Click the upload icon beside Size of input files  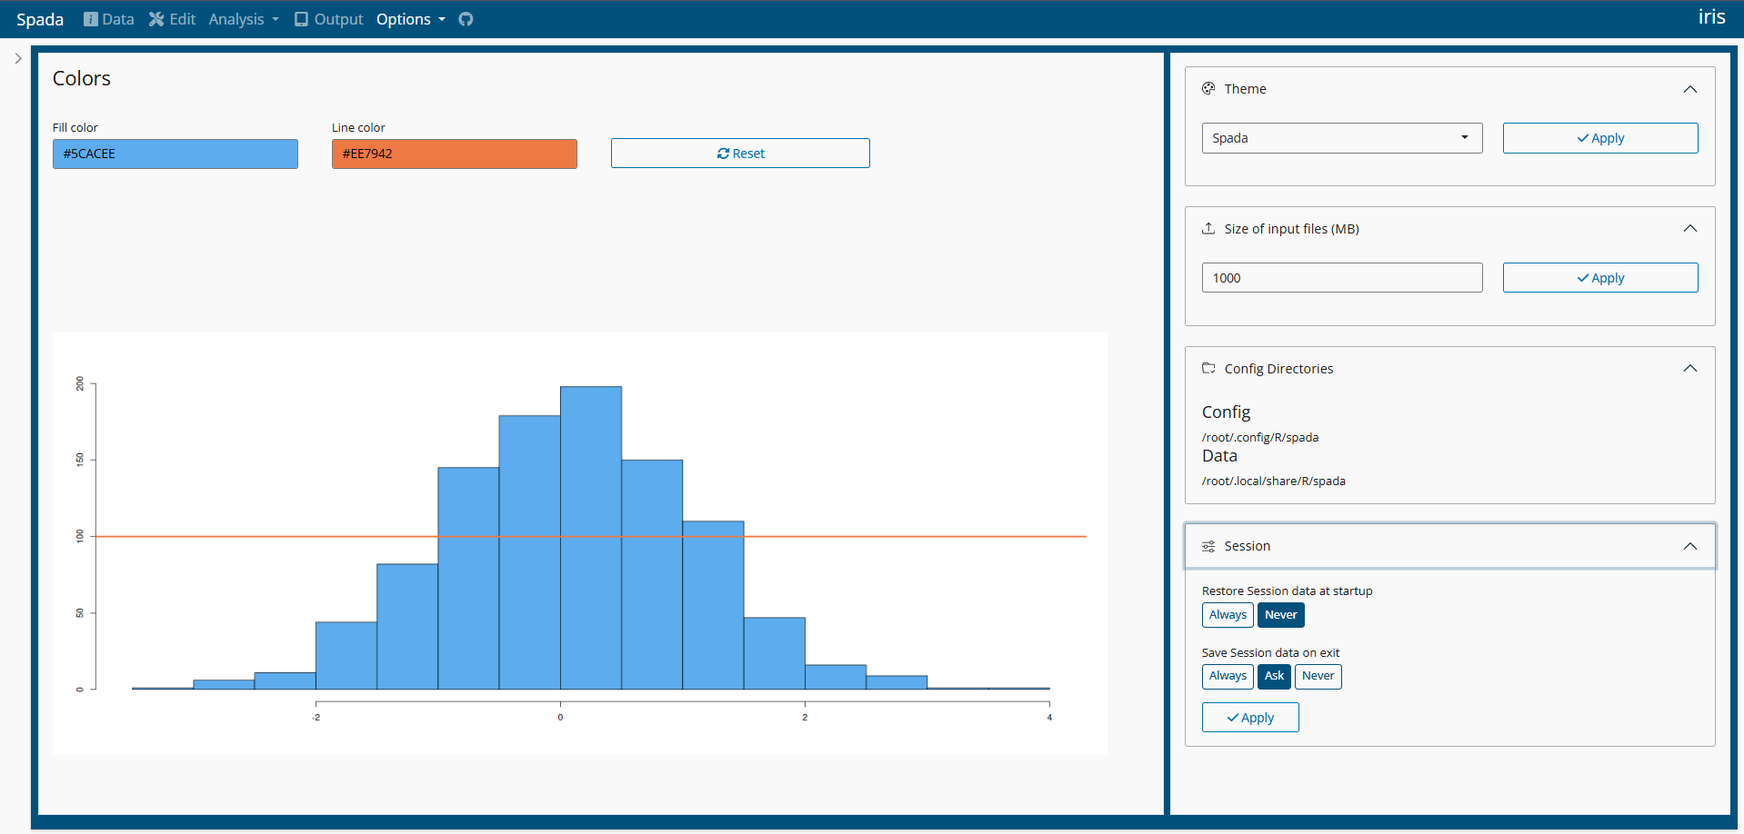pos(1208,229)
